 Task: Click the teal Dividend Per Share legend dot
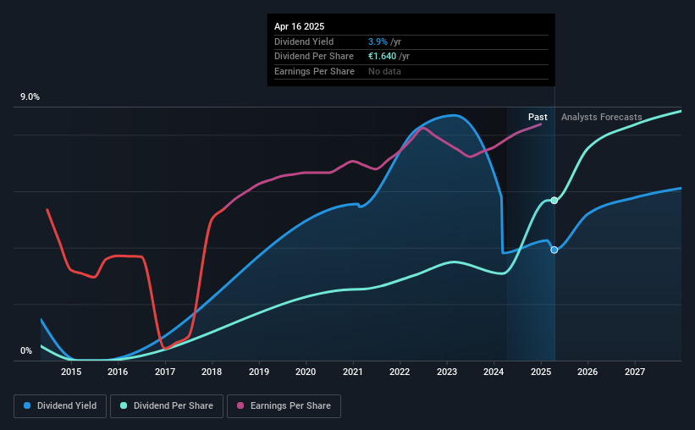124,405
